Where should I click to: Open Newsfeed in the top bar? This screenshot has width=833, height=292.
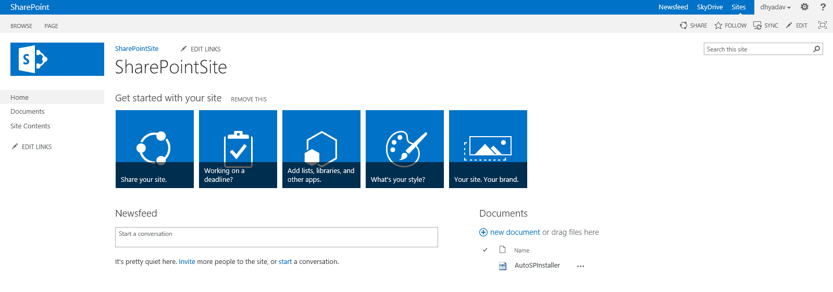(673, 7)
